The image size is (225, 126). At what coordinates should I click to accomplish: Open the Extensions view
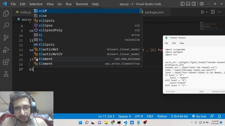(x=6, y=62)
